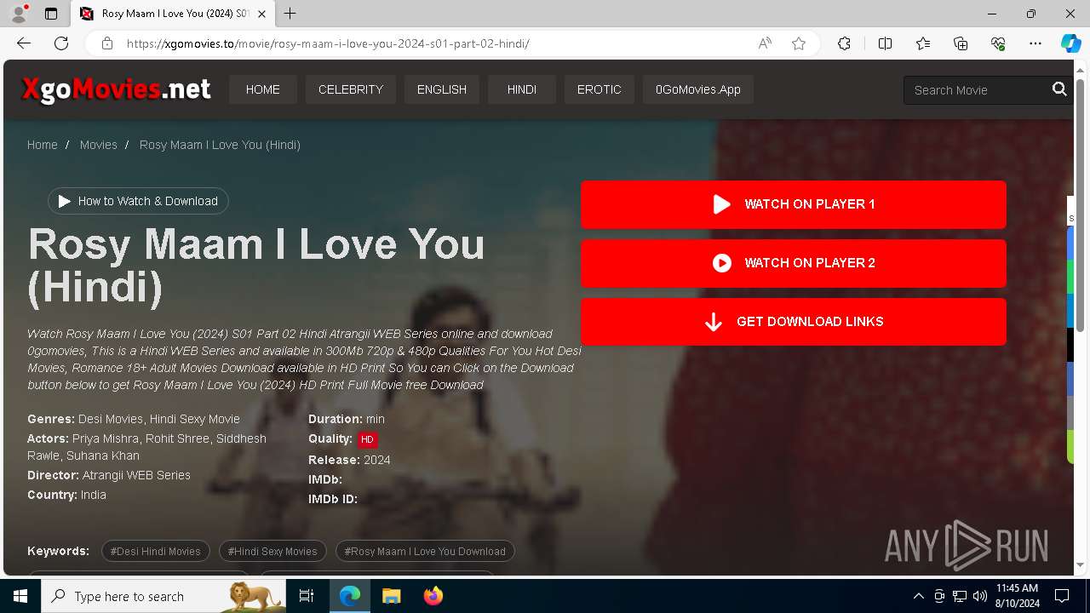Open File Explorer from the taskbar

(391, 596)
